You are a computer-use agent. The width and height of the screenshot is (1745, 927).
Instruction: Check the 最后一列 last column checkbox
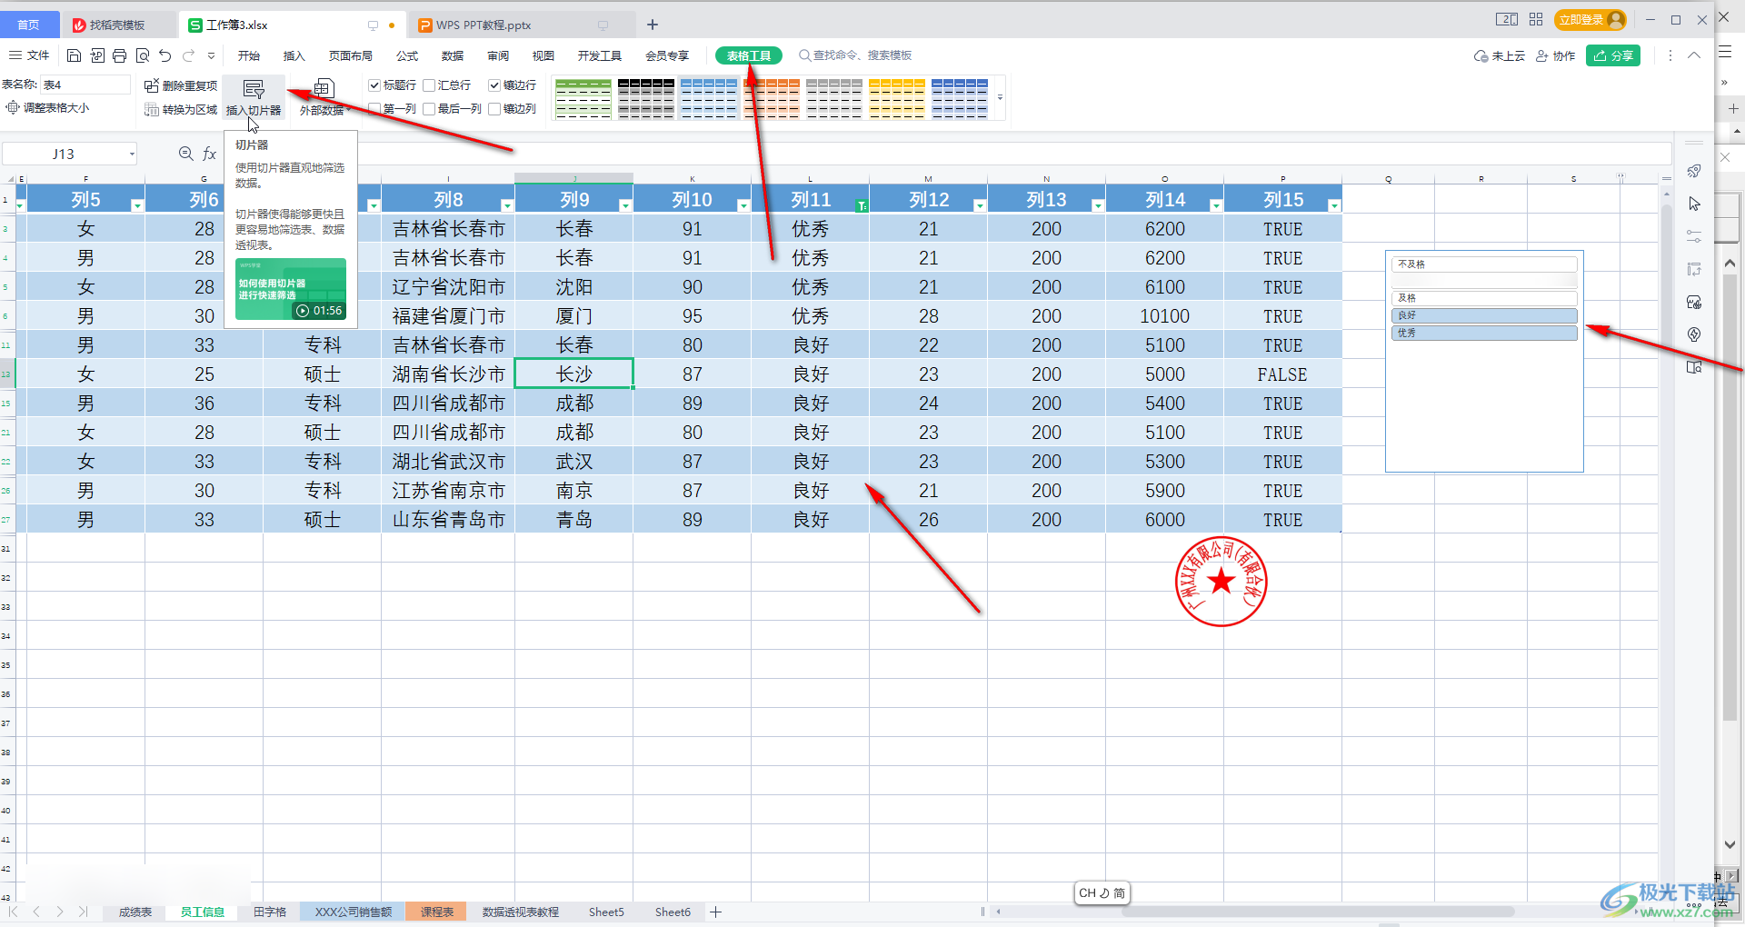429,109
